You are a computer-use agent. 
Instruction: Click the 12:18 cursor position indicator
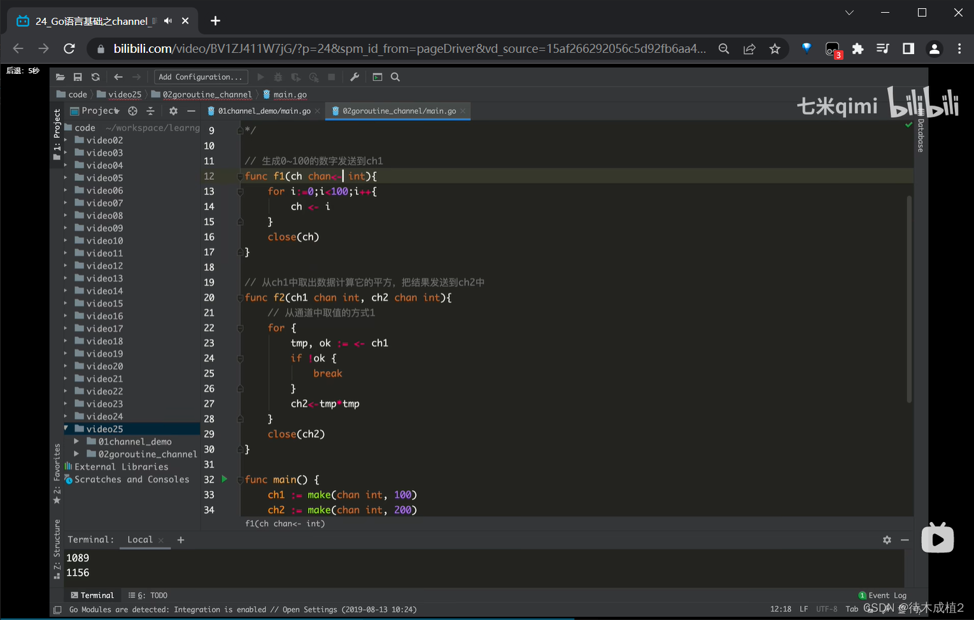point(780,609)
